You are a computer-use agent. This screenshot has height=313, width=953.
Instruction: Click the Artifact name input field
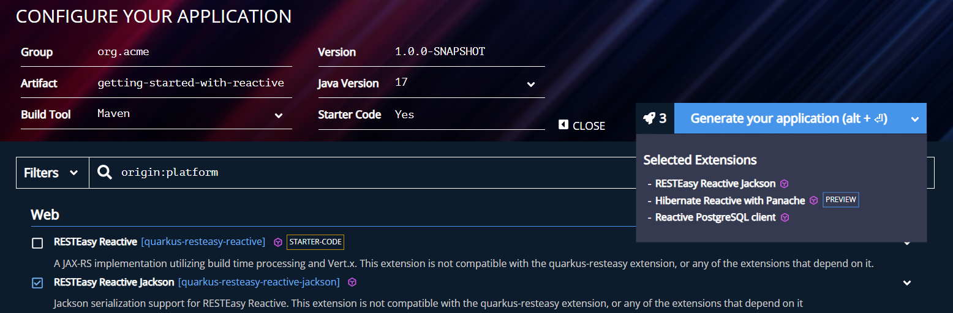190,83
